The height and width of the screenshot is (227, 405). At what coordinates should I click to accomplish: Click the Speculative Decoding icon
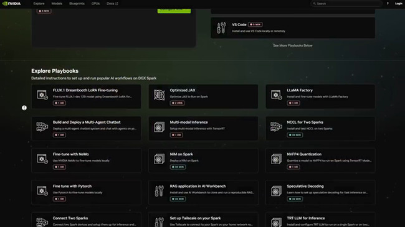pos(276,191)
